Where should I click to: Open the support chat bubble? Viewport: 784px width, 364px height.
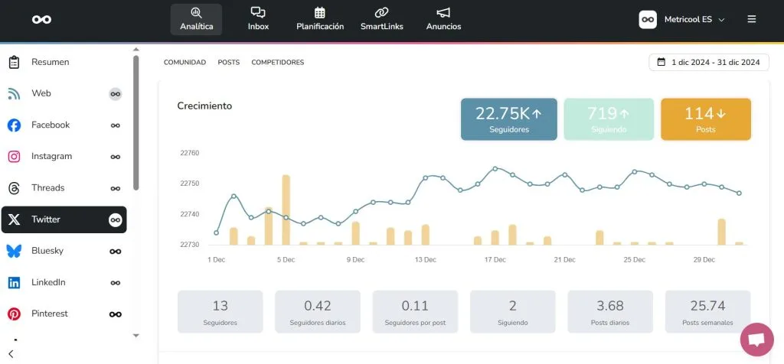point(756,340)
